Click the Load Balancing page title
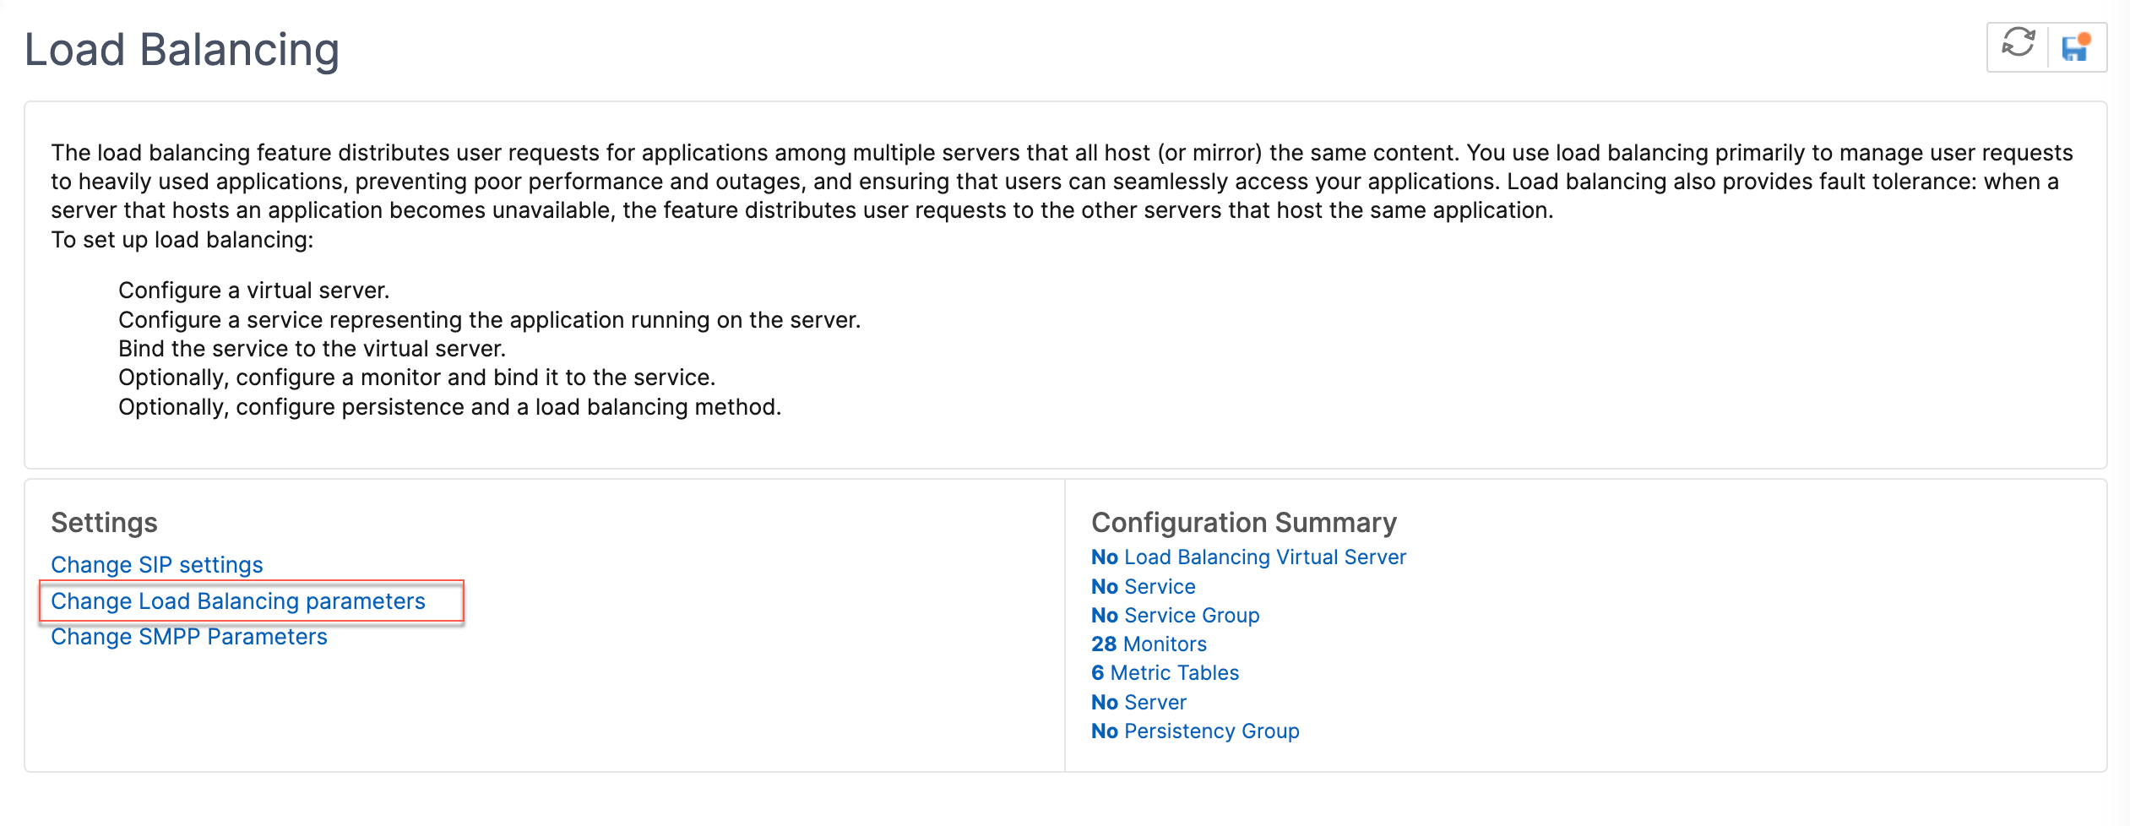This screenshot has height=826, width=2130. pos(182,50)
